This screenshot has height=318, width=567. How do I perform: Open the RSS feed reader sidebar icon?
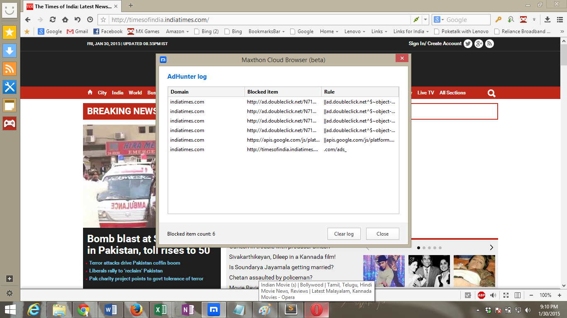(10, 68)
